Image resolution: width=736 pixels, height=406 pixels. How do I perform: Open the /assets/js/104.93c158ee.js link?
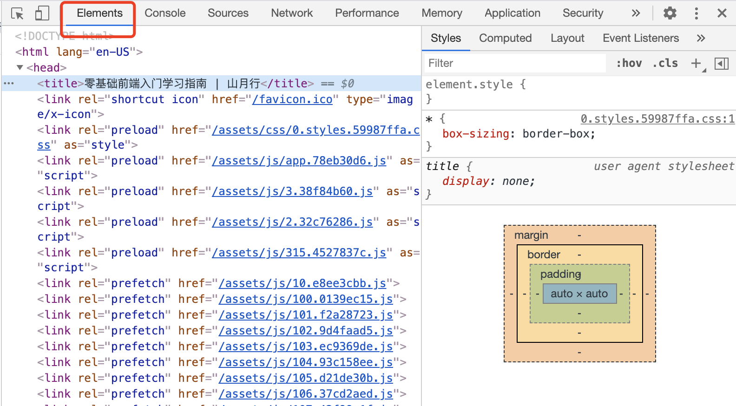pyautogui.click(x=306, y=362)
